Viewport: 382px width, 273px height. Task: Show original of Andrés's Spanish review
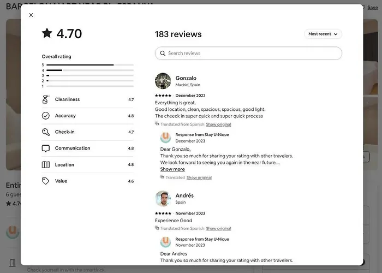(218, 228)
